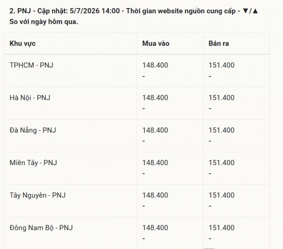Select the 'Hà Nội - PNJ' row label
The height and width of the screenshot is (249, 283).
[30, 98]
